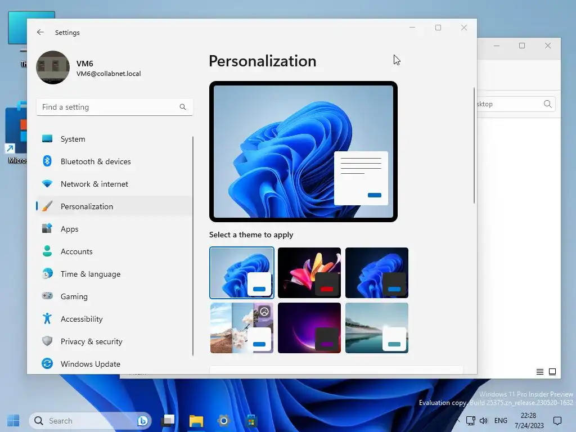Open Accounts settings
Viewport: 576px width, 432px height.
[x=114, y=251]
